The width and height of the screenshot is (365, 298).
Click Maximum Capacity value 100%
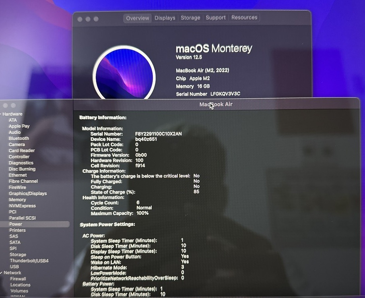point(142,213)
